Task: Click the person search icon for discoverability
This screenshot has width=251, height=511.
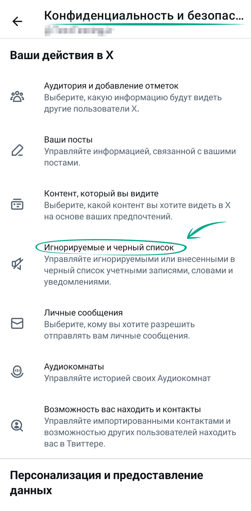Action: (17, 426)
